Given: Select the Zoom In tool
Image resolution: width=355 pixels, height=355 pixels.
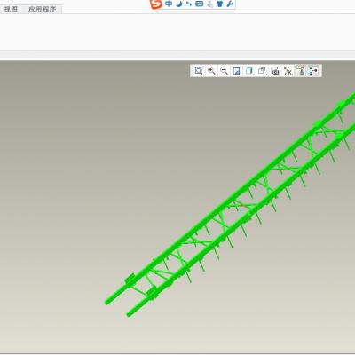Looking at the screenshot, I should click(x=211, y=71).
